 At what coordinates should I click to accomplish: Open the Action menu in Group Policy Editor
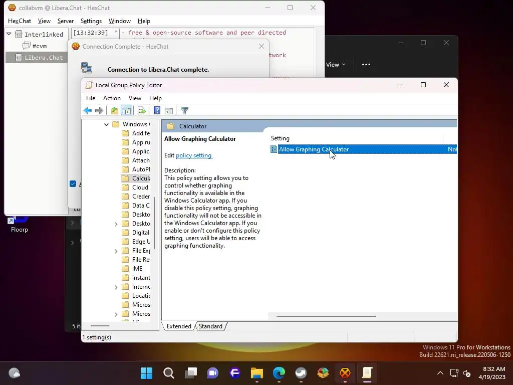coord(112,98)
